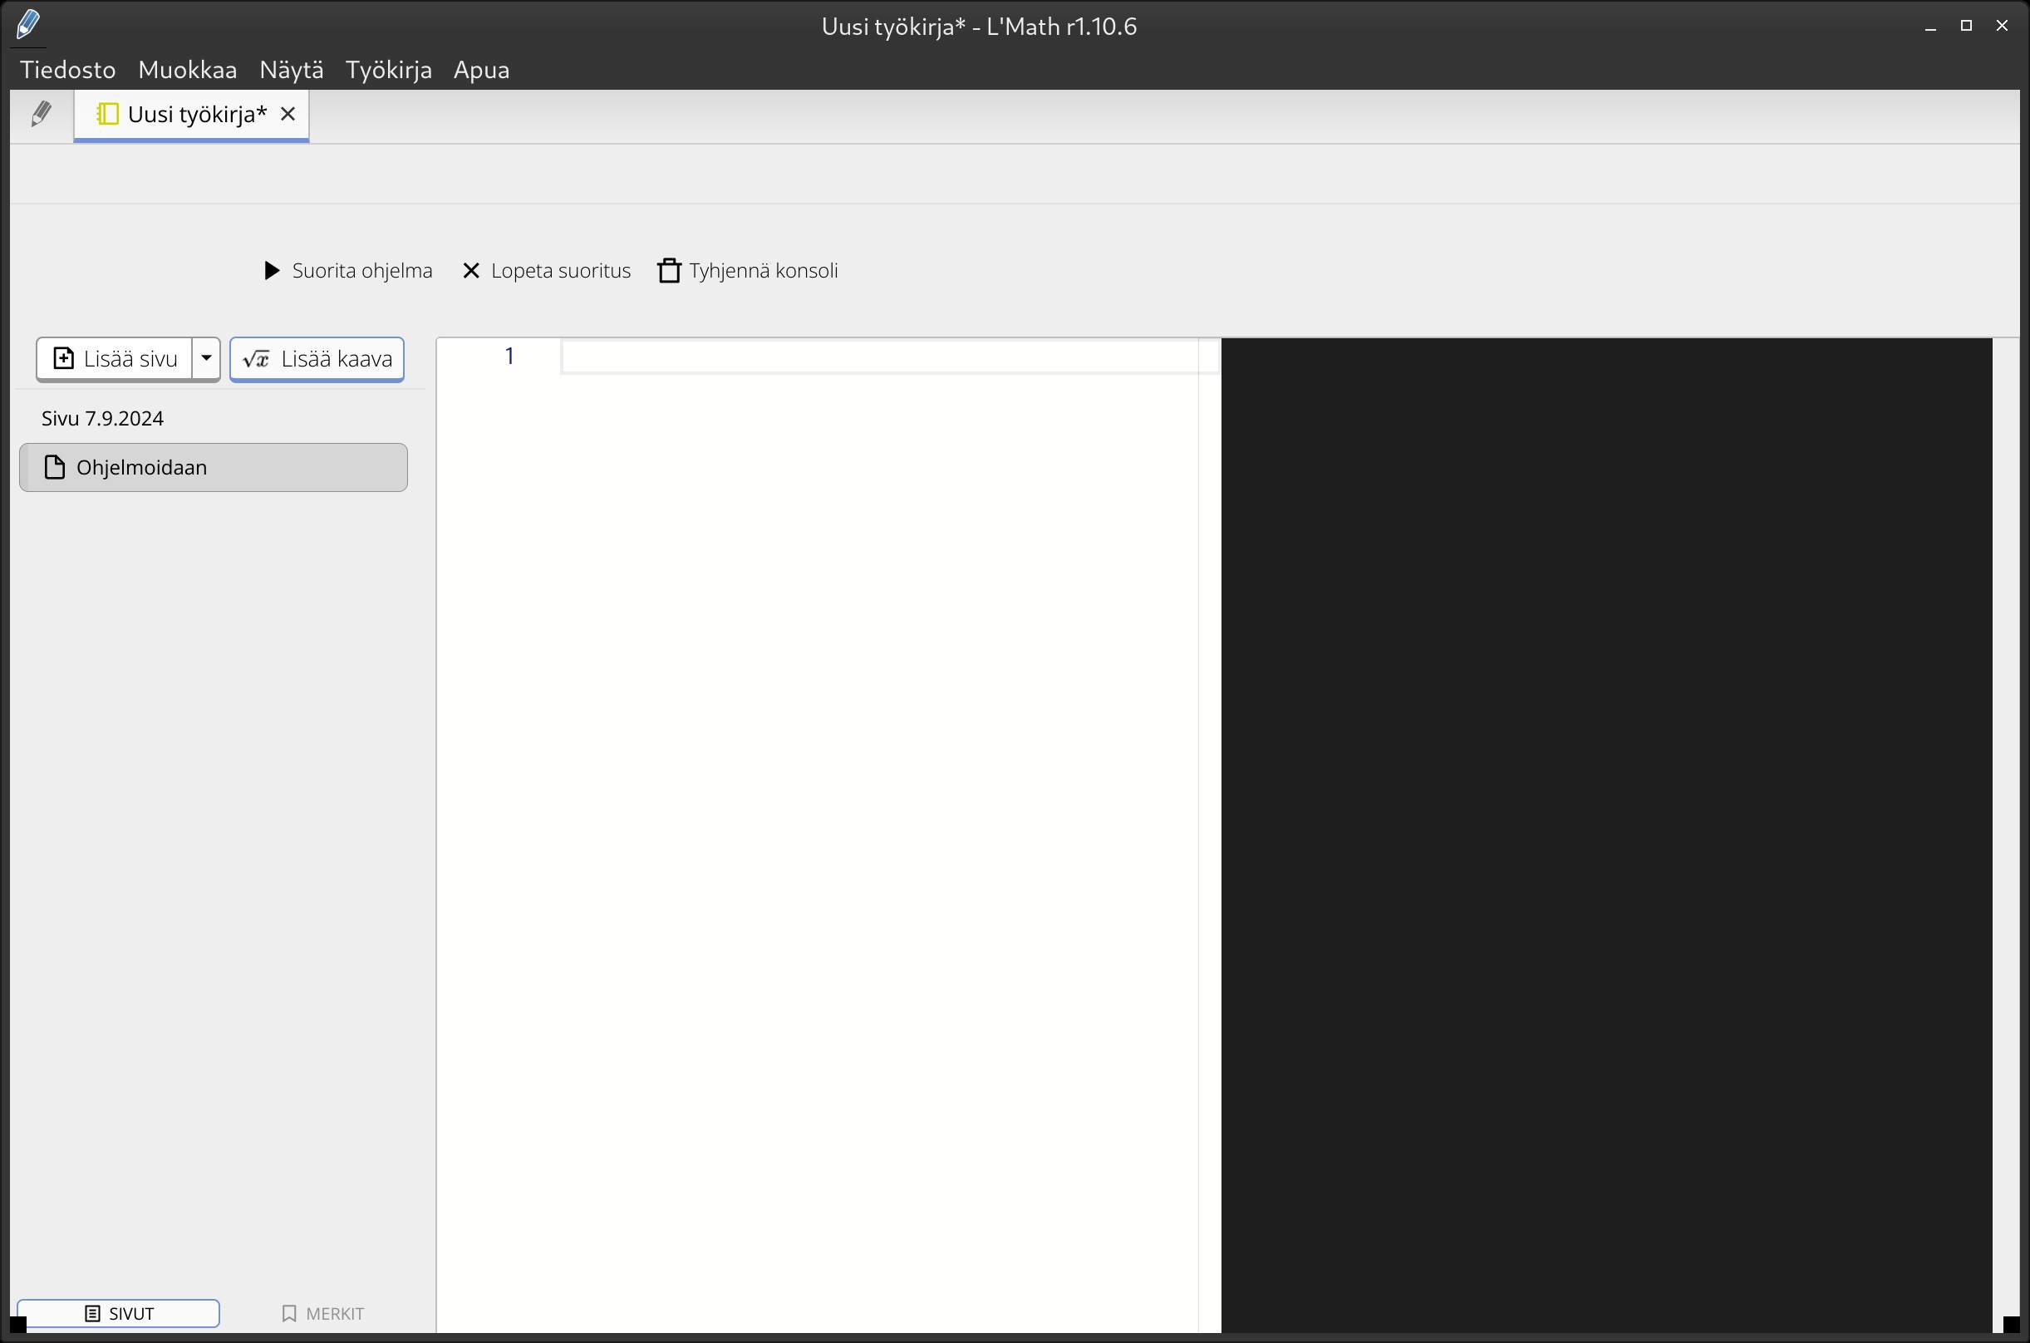Viewport: 2030px width, 1343px height.
Task: Click the Lisää kaava square-root icon
Action: [x=256, y=359]
